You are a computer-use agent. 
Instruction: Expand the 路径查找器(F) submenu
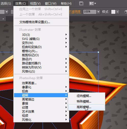(x=41, y=63)
